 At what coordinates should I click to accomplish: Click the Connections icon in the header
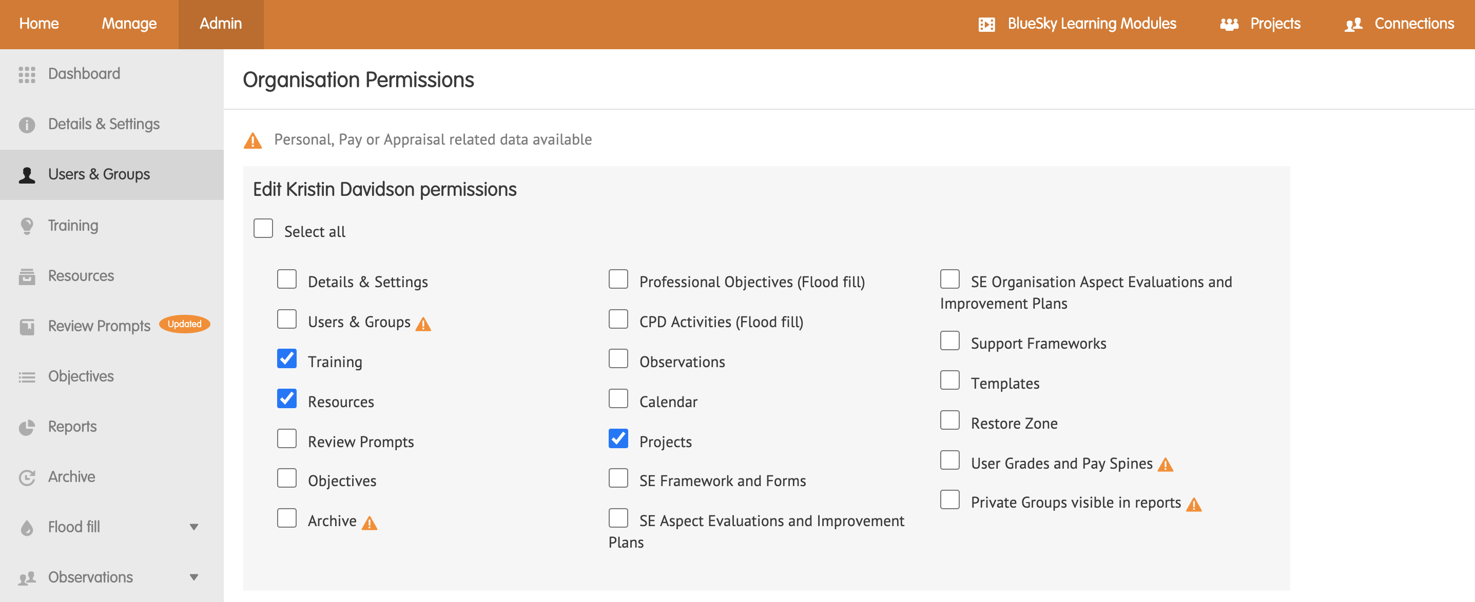1354,24
